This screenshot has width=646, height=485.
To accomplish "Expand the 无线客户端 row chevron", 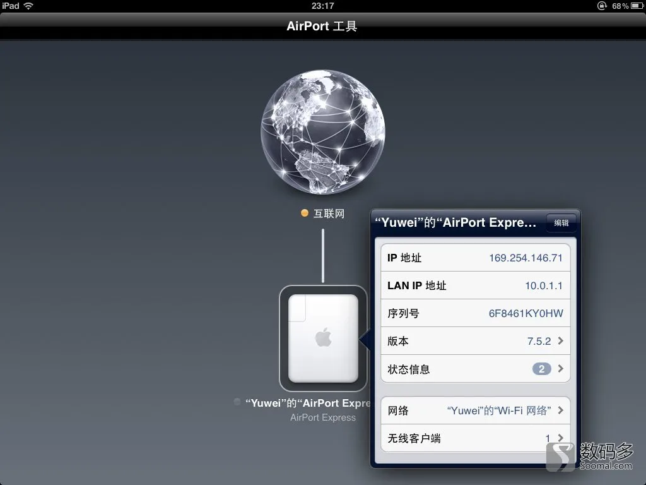I will [560, 438].
